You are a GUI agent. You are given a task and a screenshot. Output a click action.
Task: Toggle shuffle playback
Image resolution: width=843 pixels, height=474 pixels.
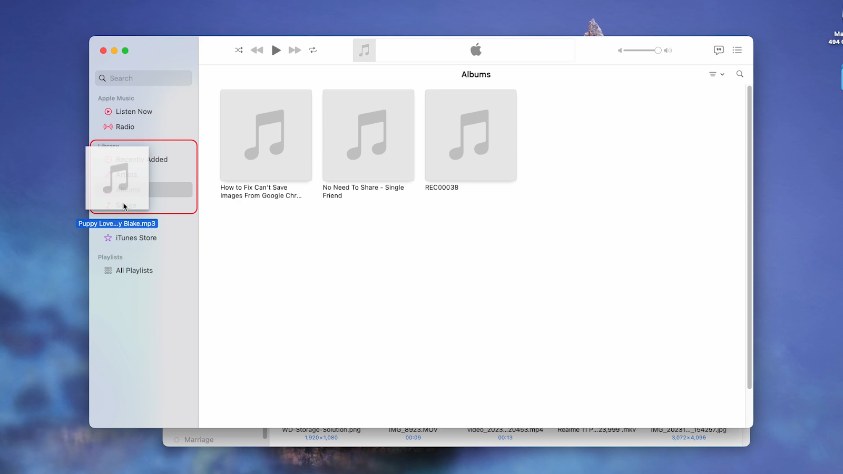click(x=239, y=50)
